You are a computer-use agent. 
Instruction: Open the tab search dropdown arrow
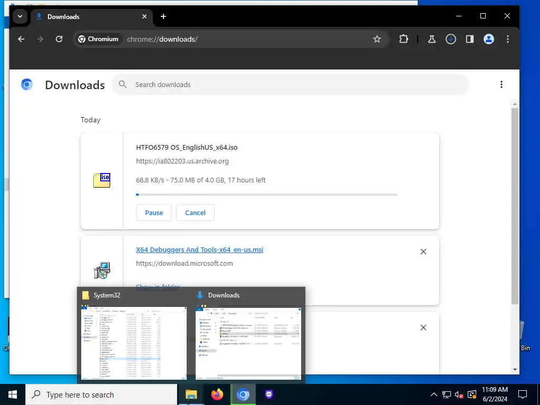click(x=20, y=16)
